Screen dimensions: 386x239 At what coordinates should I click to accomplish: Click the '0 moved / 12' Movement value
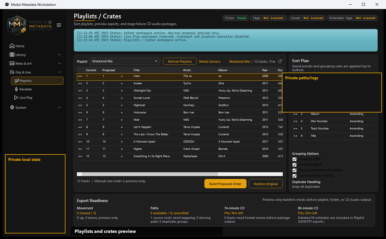(87, 213)
